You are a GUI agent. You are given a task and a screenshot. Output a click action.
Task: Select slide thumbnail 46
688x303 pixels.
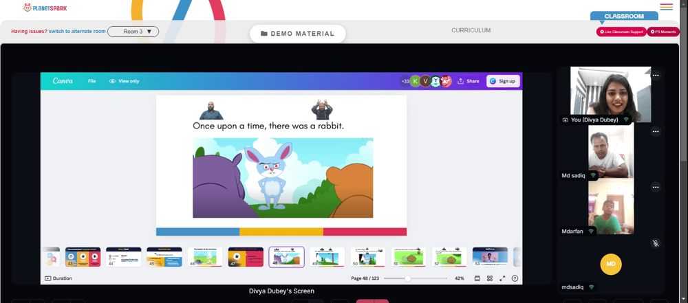click(x=205, y=257)
